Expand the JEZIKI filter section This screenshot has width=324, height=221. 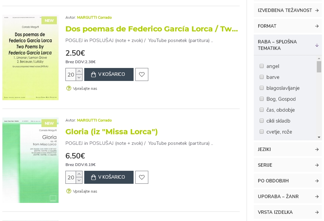pyautogui.click(x=288, y=150)
